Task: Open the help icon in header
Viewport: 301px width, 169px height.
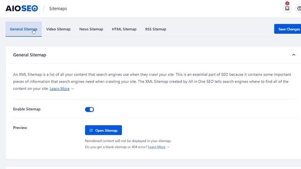Action: tap(299, 8)
